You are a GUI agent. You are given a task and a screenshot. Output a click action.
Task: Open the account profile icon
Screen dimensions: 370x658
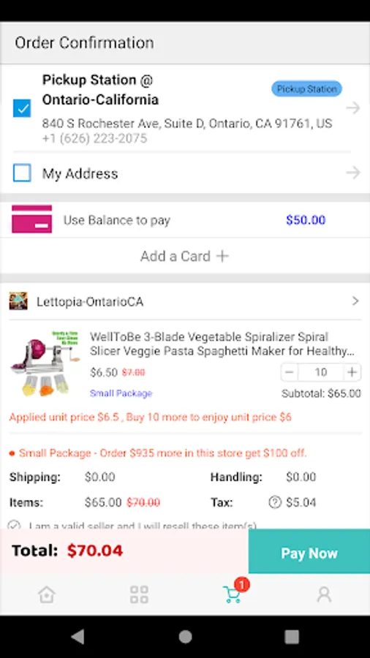324,594
